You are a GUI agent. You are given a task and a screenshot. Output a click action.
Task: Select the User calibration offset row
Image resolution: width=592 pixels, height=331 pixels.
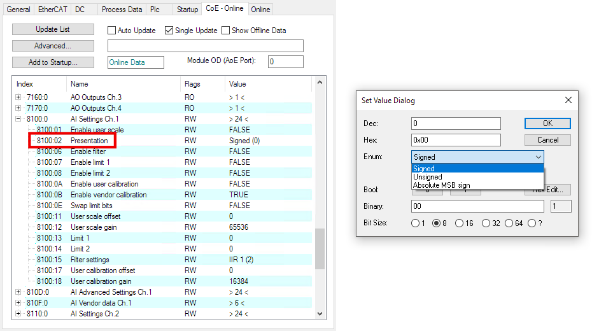point(163,271)
